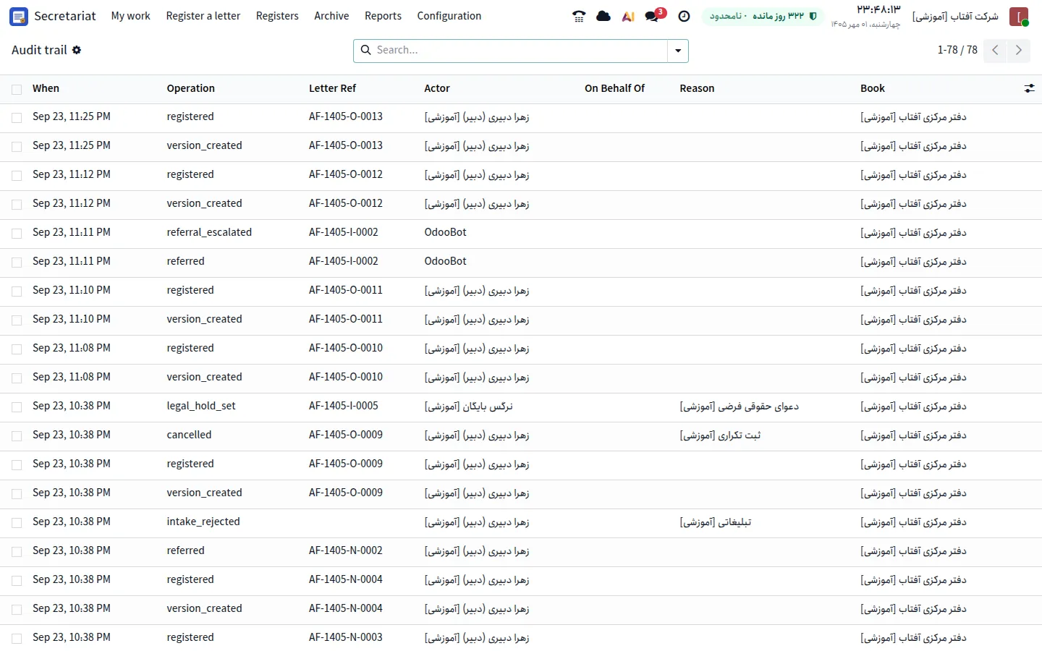Open the Reports menu
The height and width of the screenshot is (651, 1042).
(x=383, y=16)
